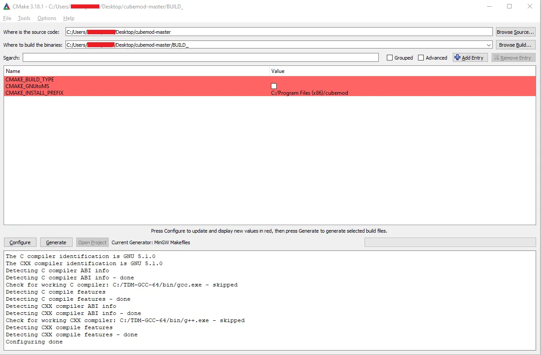Enable the Grouped checkbox
Viewport: 541px width, 355px height.
(390, 58)
